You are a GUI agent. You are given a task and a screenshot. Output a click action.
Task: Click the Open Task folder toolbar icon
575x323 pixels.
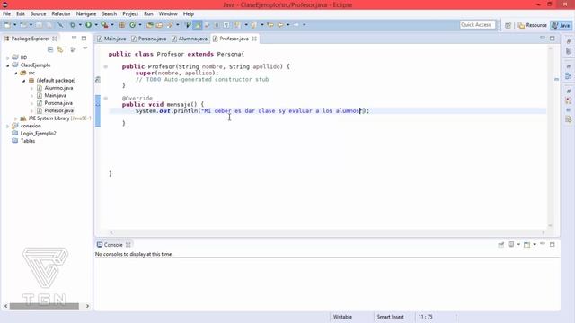click(x=159, y=25)
